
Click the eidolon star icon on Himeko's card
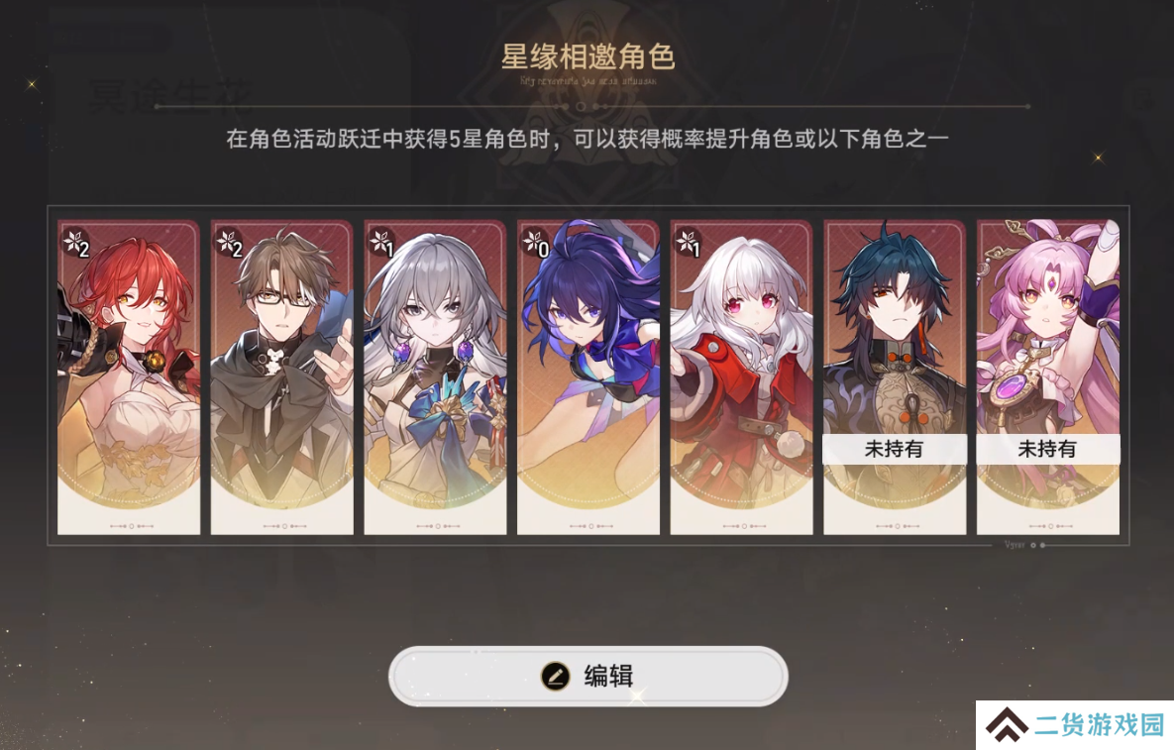76,243
